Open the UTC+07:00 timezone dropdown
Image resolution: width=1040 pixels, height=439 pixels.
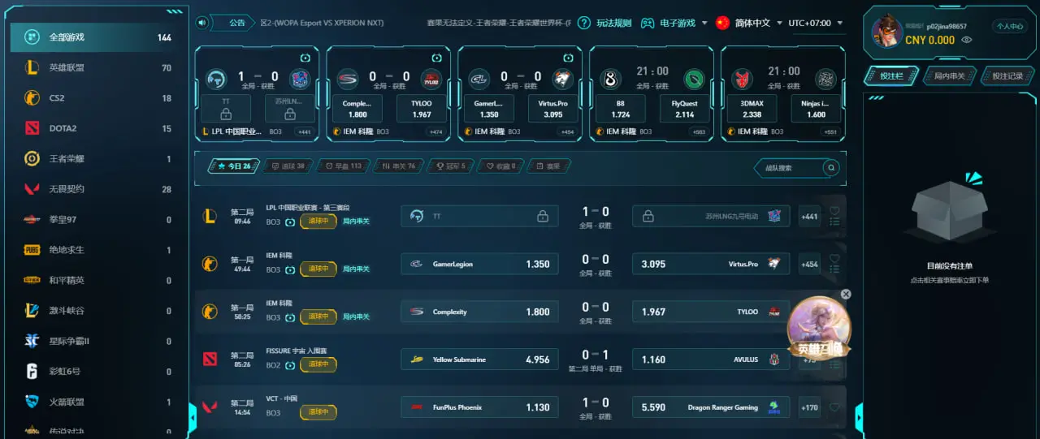pyautogui.click(x=815, y=23)
